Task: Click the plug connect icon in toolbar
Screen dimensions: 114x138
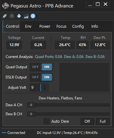Action: 5,16
